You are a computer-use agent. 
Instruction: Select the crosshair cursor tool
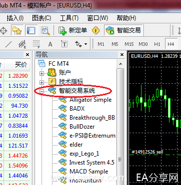[3, 30]
